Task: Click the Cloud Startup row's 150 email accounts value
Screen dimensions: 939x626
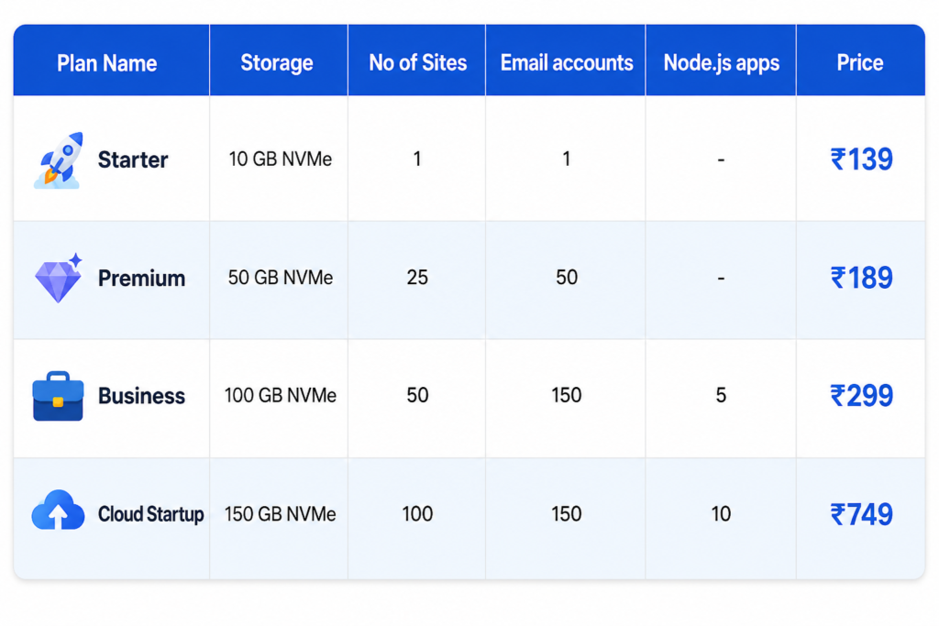Action: 567,514
